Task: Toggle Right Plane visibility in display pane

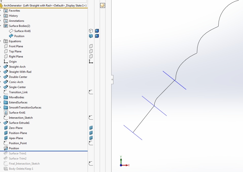Action: [91, 56]
